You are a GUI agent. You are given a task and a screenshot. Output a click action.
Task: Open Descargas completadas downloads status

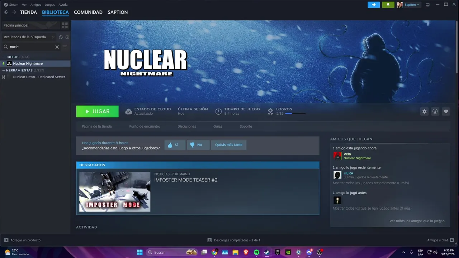[x=234, y=240]
